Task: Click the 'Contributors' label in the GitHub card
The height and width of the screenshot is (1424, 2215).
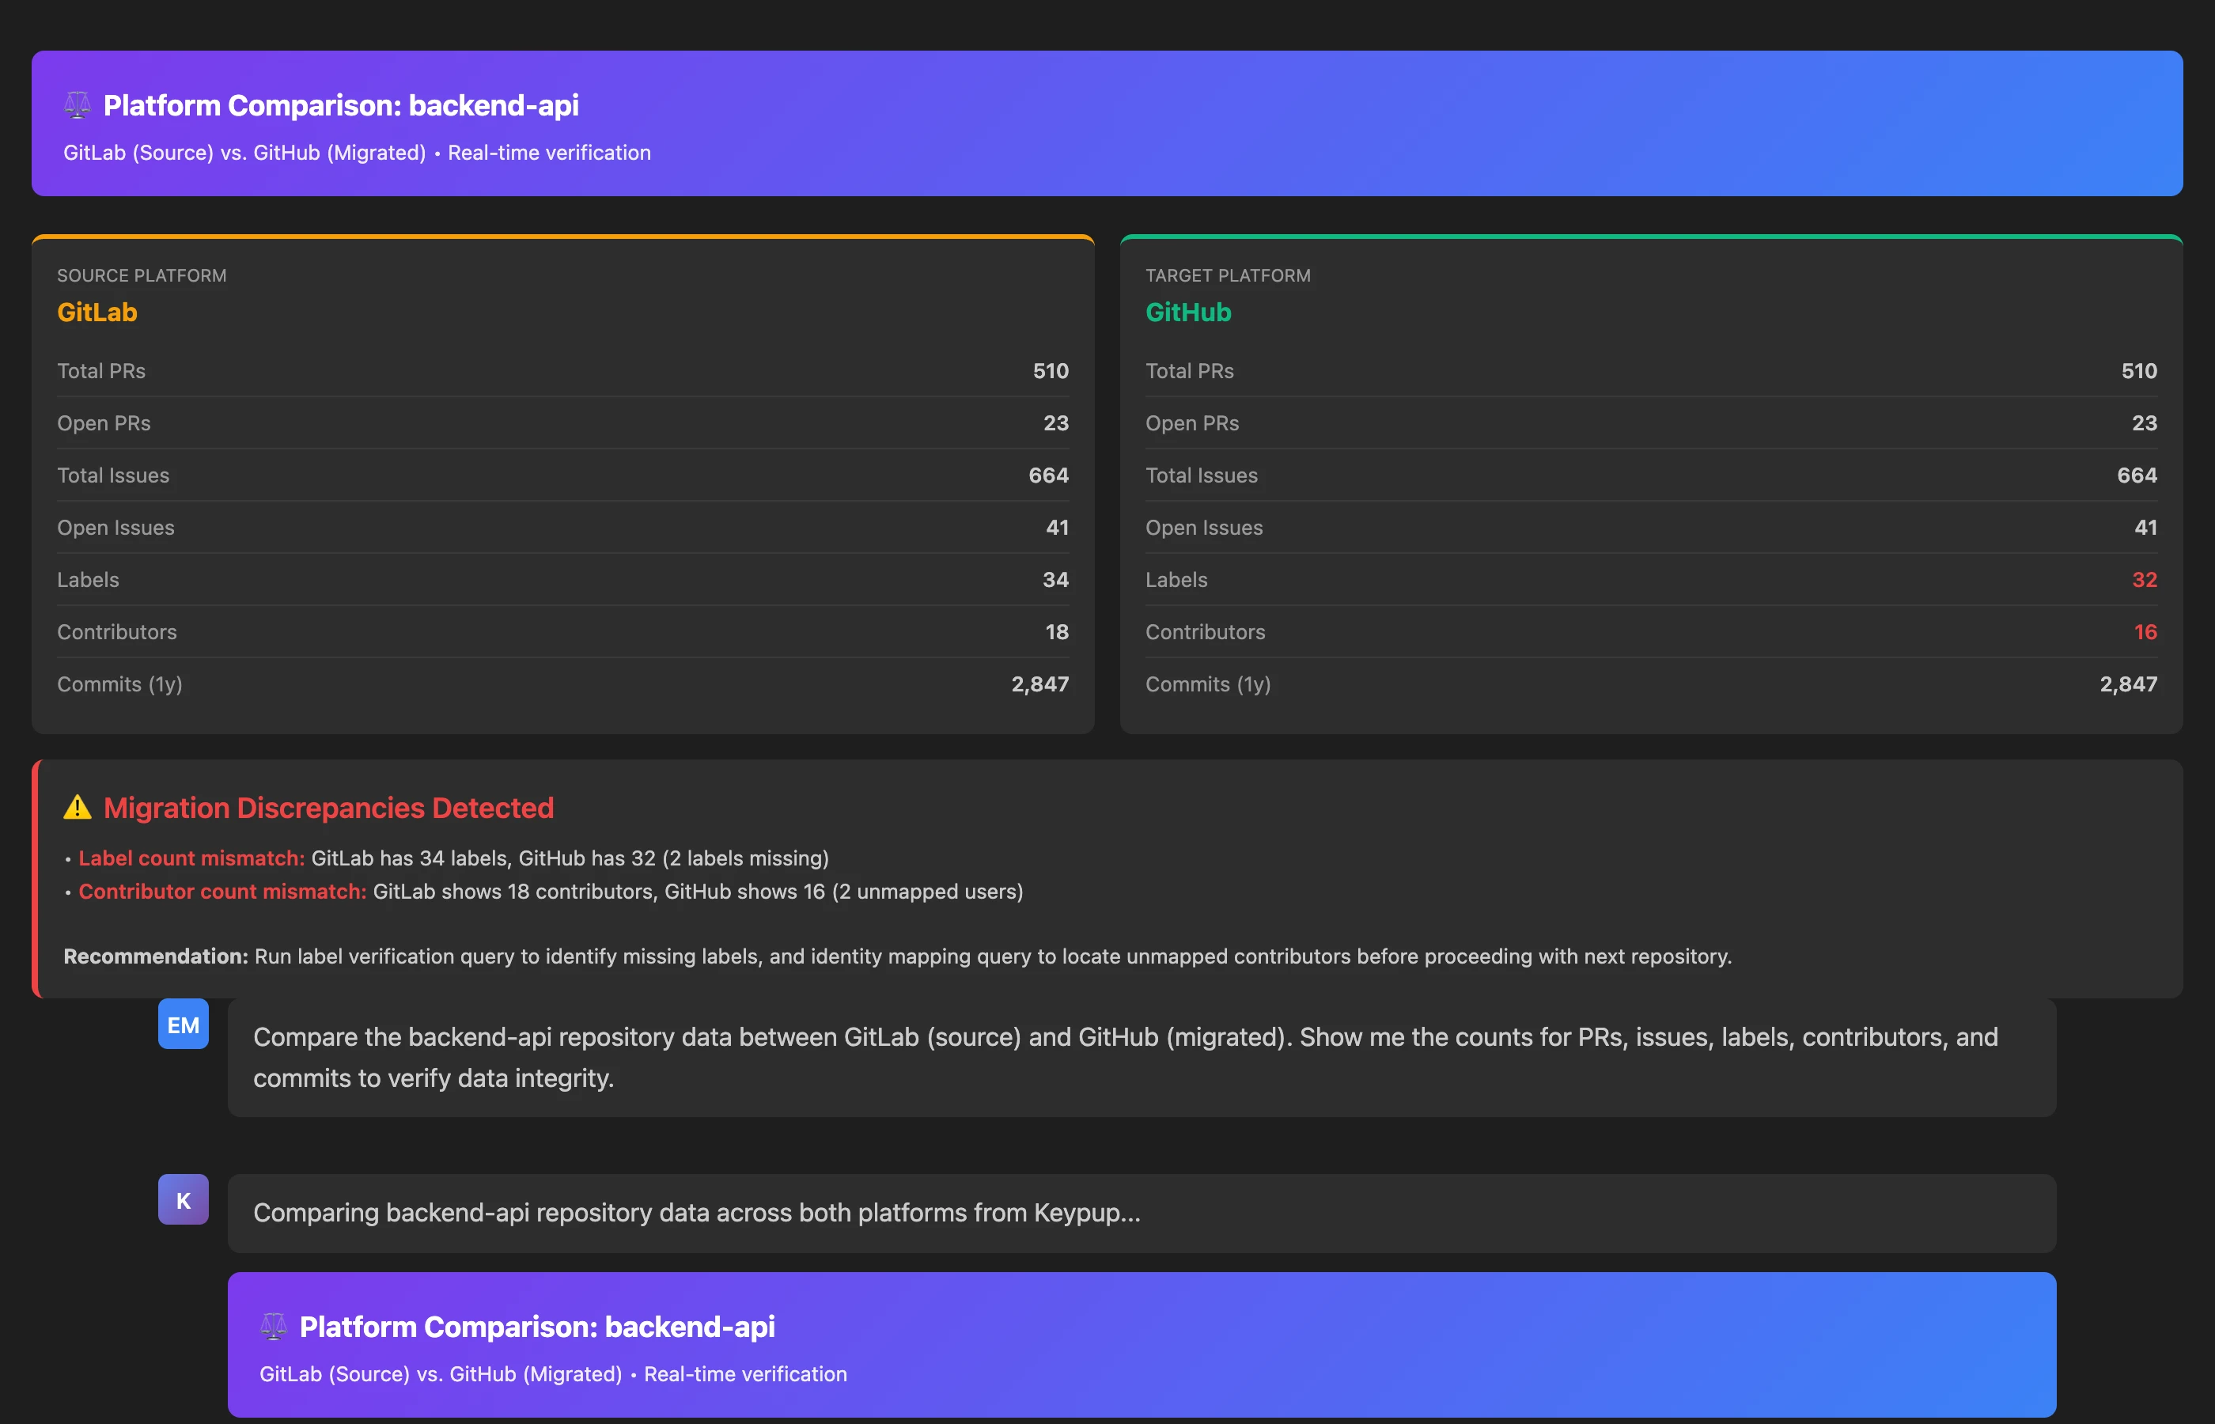Action: tap(1205, 632)
